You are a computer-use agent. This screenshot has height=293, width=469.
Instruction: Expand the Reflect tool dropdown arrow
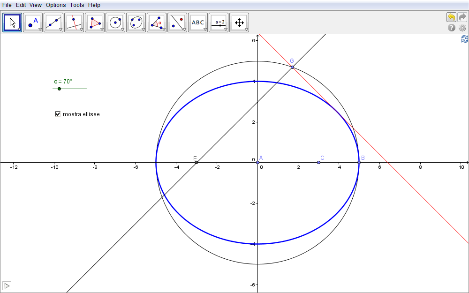click(184, 30)
